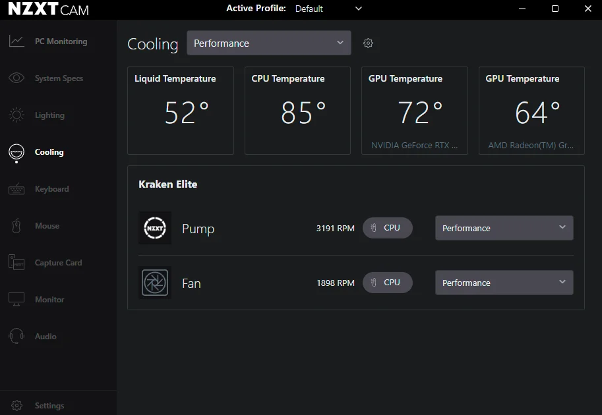Expand the Pump Performance profile dropdown

tap(504, 228)
